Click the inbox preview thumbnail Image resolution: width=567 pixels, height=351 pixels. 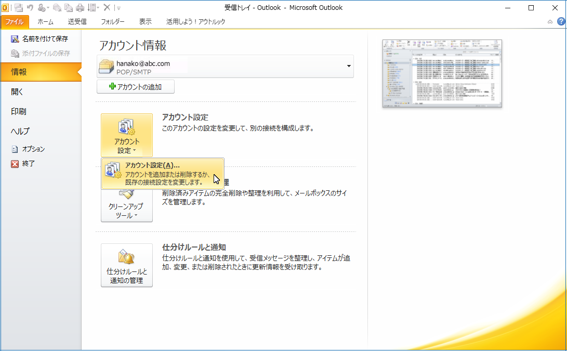point(442,73)
